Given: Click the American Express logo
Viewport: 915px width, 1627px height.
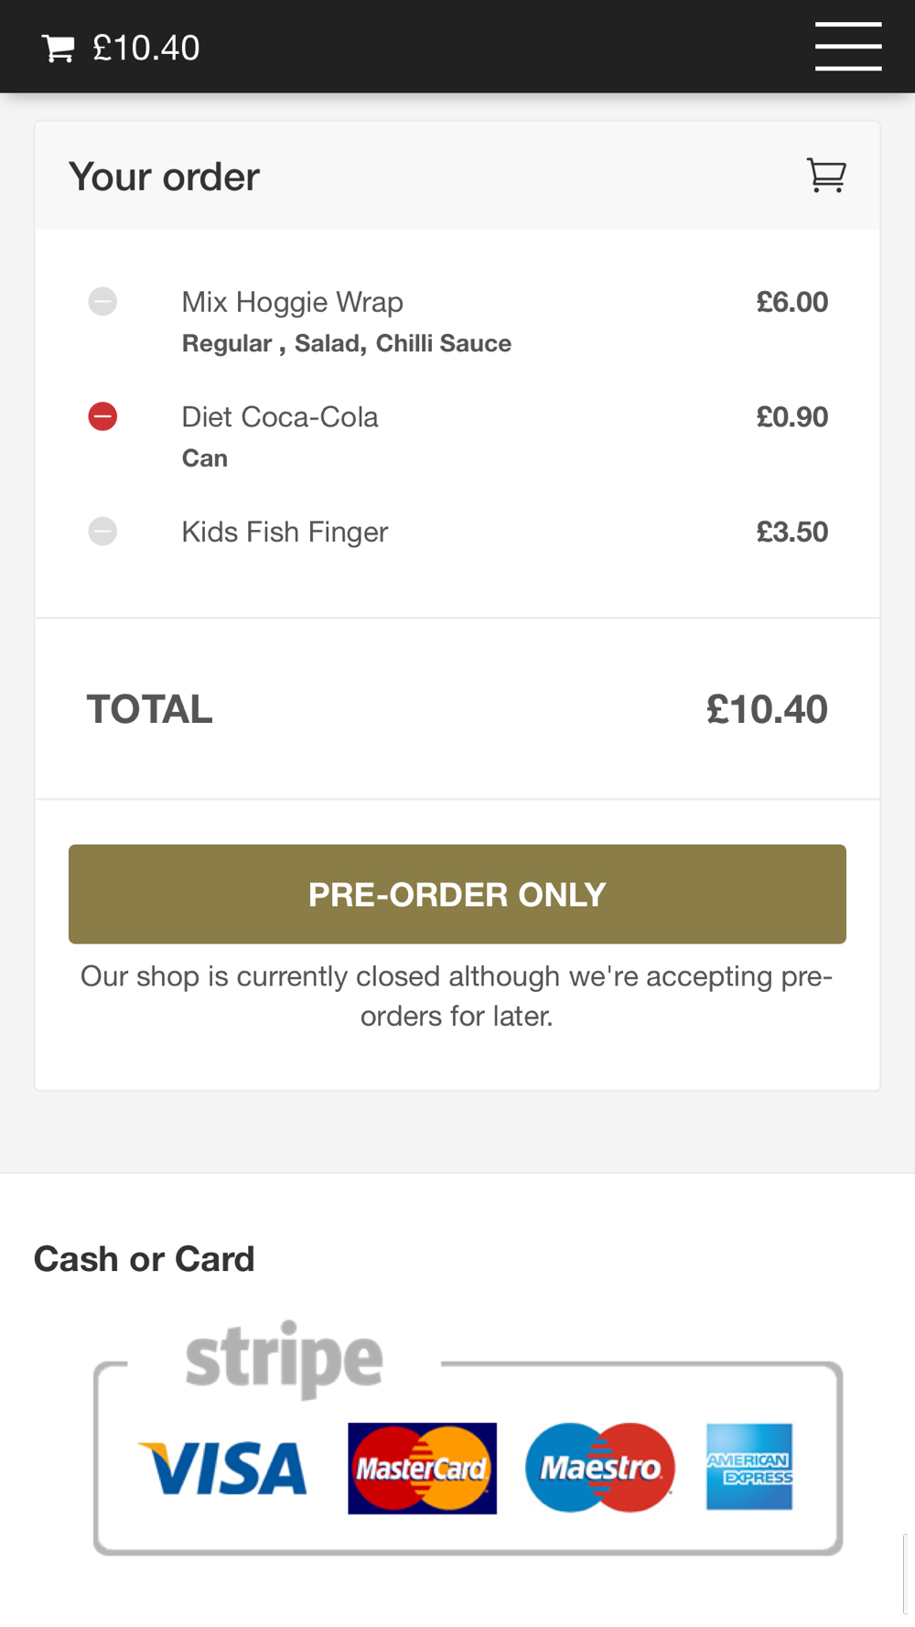Looking at the screenshot, I should coord(749,1467).
